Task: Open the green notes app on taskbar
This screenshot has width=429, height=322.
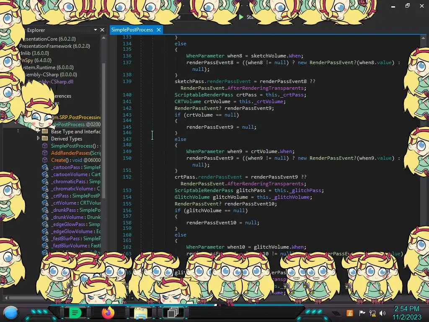Action: tap(75, 313)
